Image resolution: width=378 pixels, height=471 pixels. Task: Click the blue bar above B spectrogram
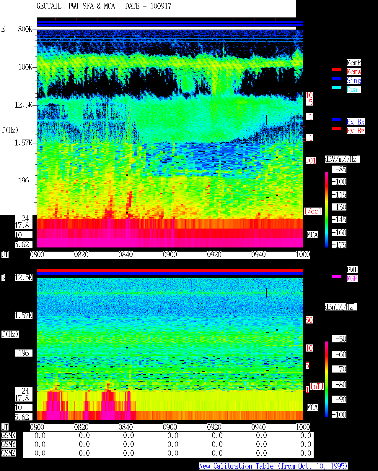170,273
